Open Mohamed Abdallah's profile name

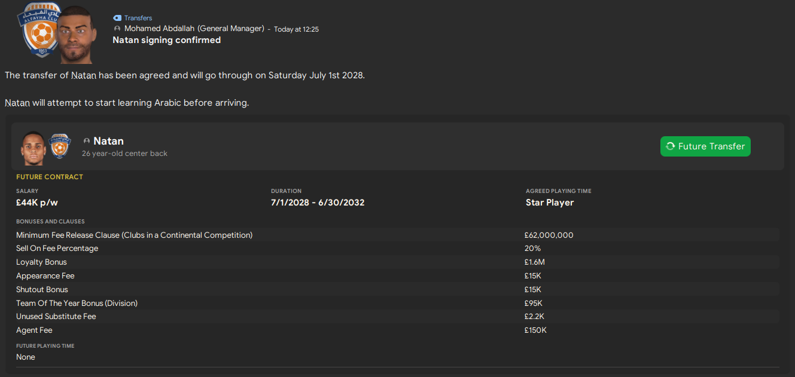(x=194, y=29)
